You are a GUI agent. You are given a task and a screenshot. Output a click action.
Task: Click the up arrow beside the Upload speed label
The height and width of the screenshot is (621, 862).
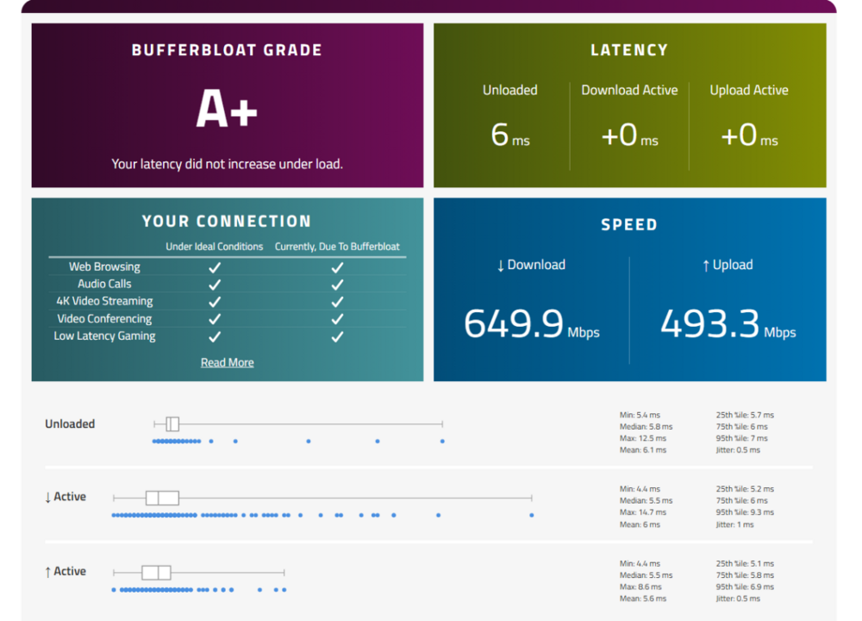(x=706, y=266)
